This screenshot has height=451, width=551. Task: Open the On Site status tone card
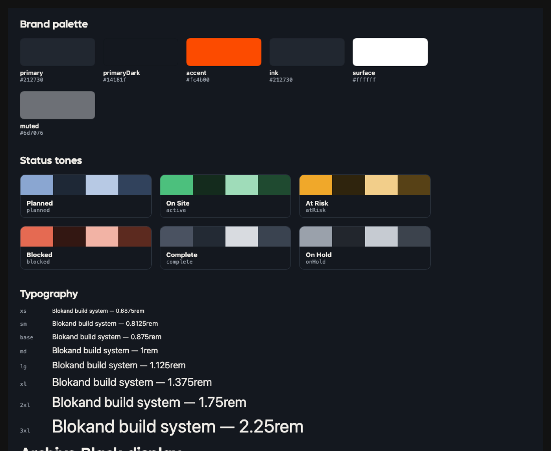tap(225, 196)
